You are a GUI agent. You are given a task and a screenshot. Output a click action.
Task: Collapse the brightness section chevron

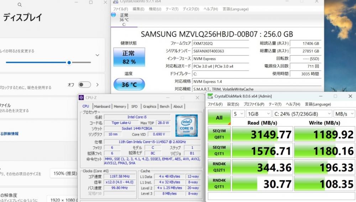click(98, 55)
